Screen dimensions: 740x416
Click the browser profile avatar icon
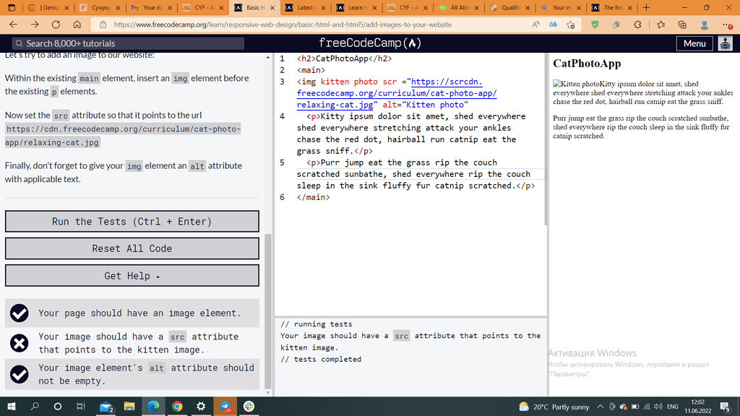click(x=703, y=23)
